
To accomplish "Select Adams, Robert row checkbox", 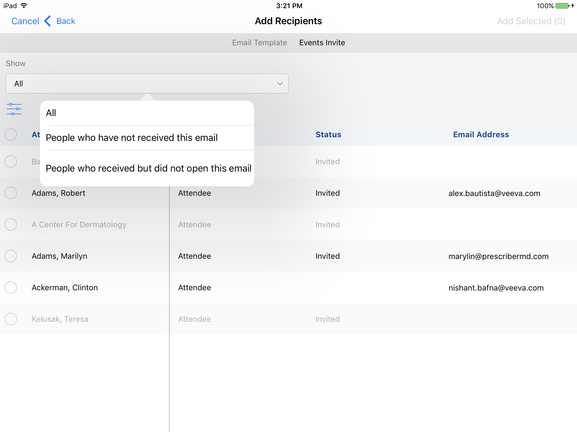I will [x=11, y=193].
